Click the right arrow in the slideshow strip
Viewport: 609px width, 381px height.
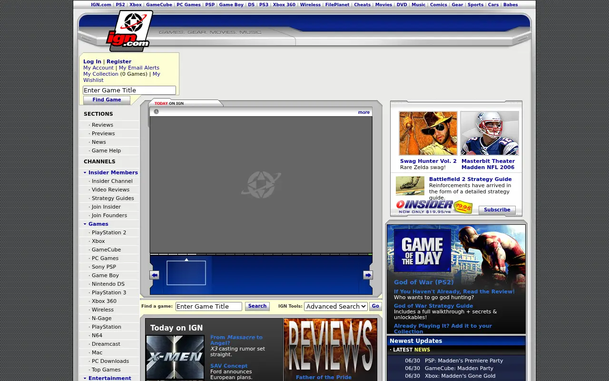[x=368, y=275]
